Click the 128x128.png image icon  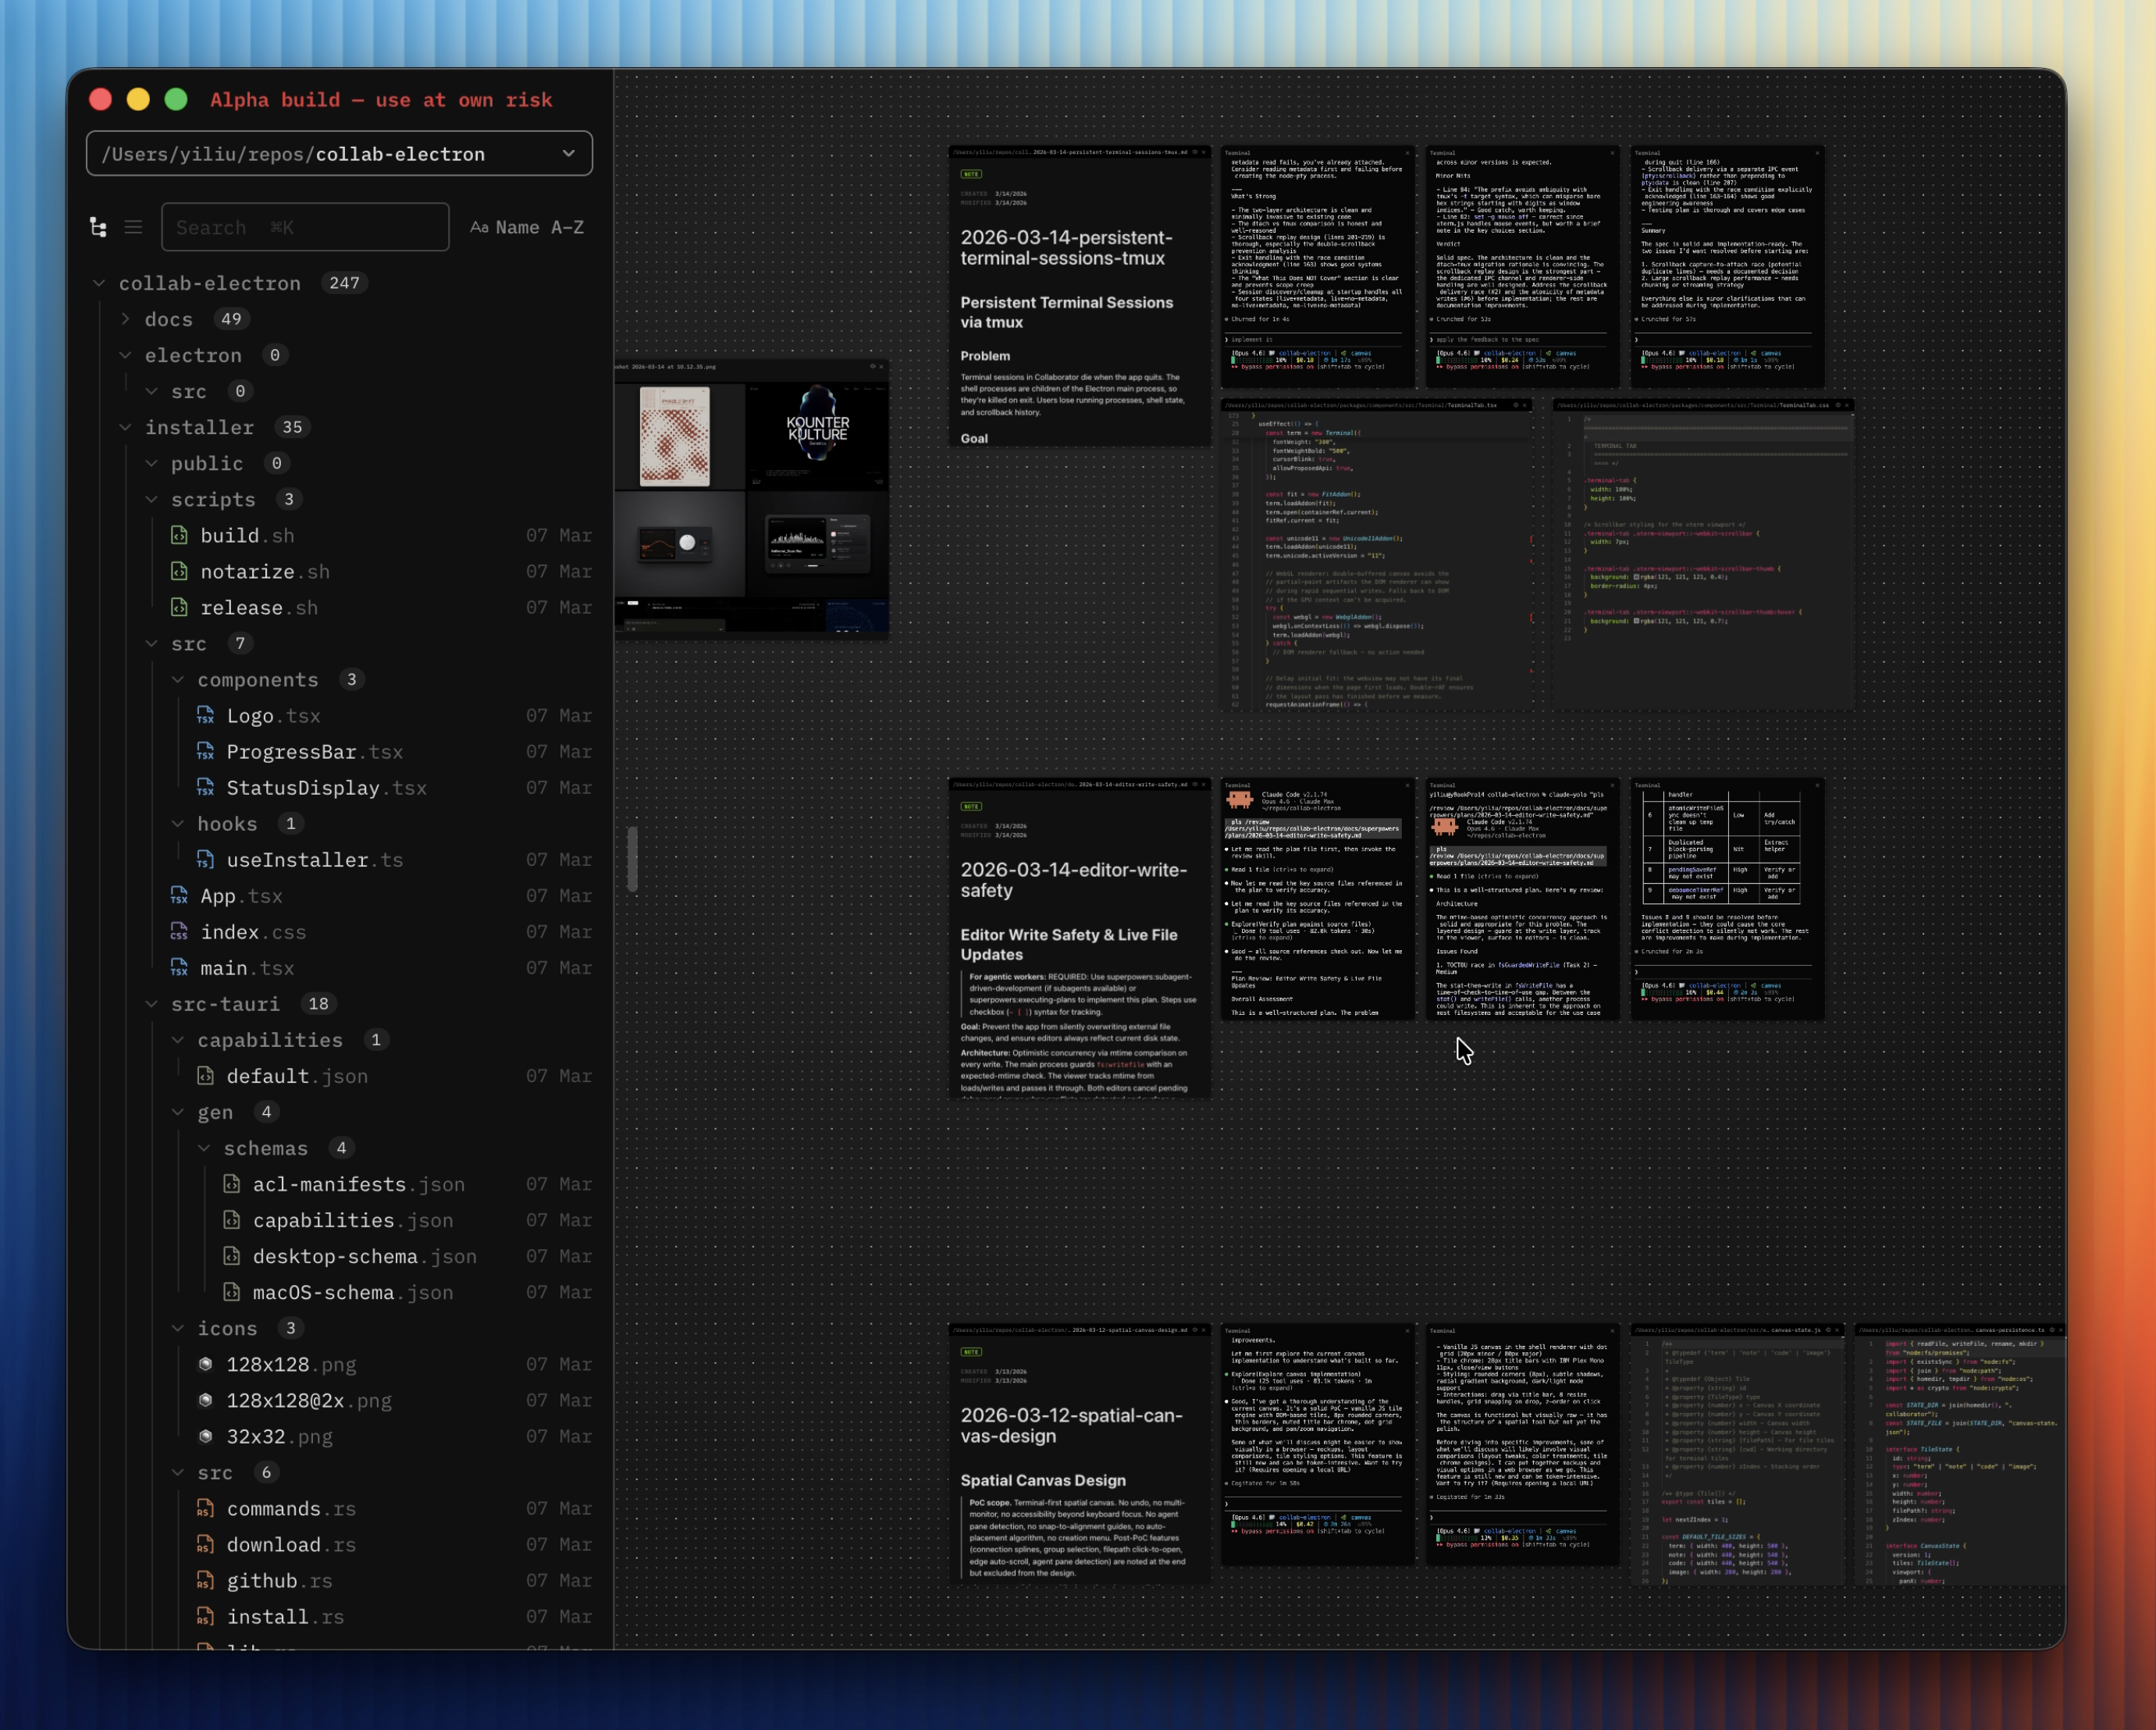click(x=205, y=1365)
